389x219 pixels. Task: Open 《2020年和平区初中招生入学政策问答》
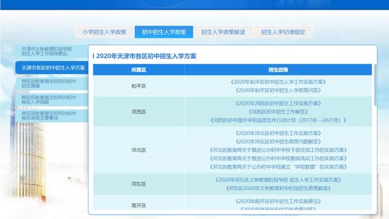pyautogui.click(x=278, y=91)
